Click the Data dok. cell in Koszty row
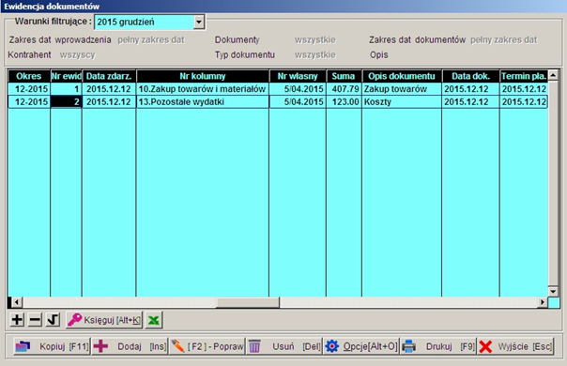Image resolution: width=567 pixels, height=366 pixels. coord(470,102)
